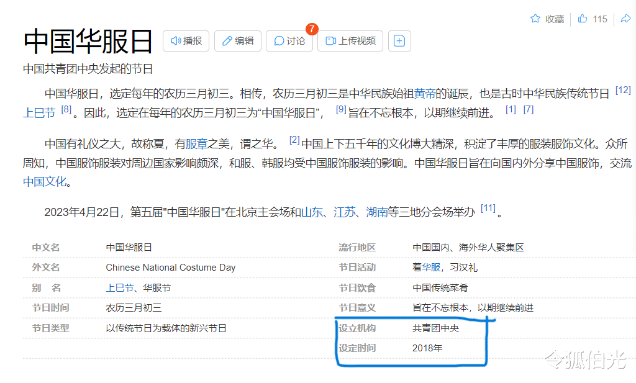Click citation reference [11]
636x383 pixels.
(488, 209)
